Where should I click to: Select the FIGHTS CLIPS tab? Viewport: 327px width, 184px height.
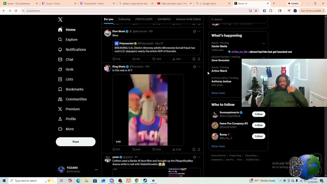click(x=144, y=19)
